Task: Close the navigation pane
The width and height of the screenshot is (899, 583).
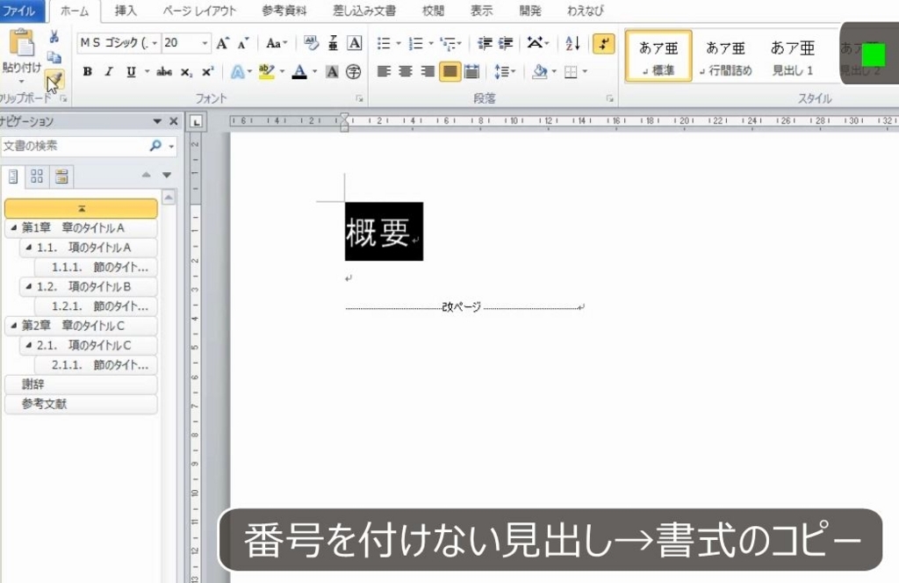Action: pyautogui.click(x=174, y=121)
